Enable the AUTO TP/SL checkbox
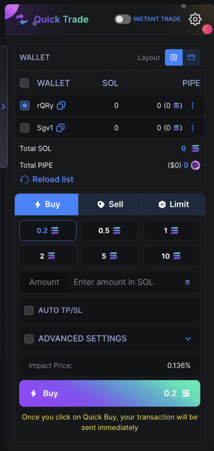The height and width of the screenshot is (451, 214). click(x=29, y=311)
